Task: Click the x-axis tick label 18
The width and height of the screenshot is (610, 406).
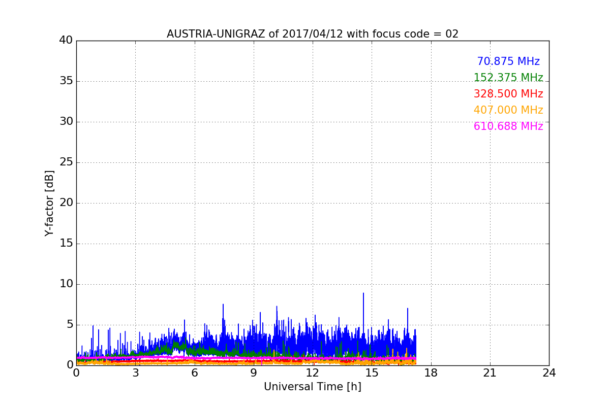Action: 431,373
